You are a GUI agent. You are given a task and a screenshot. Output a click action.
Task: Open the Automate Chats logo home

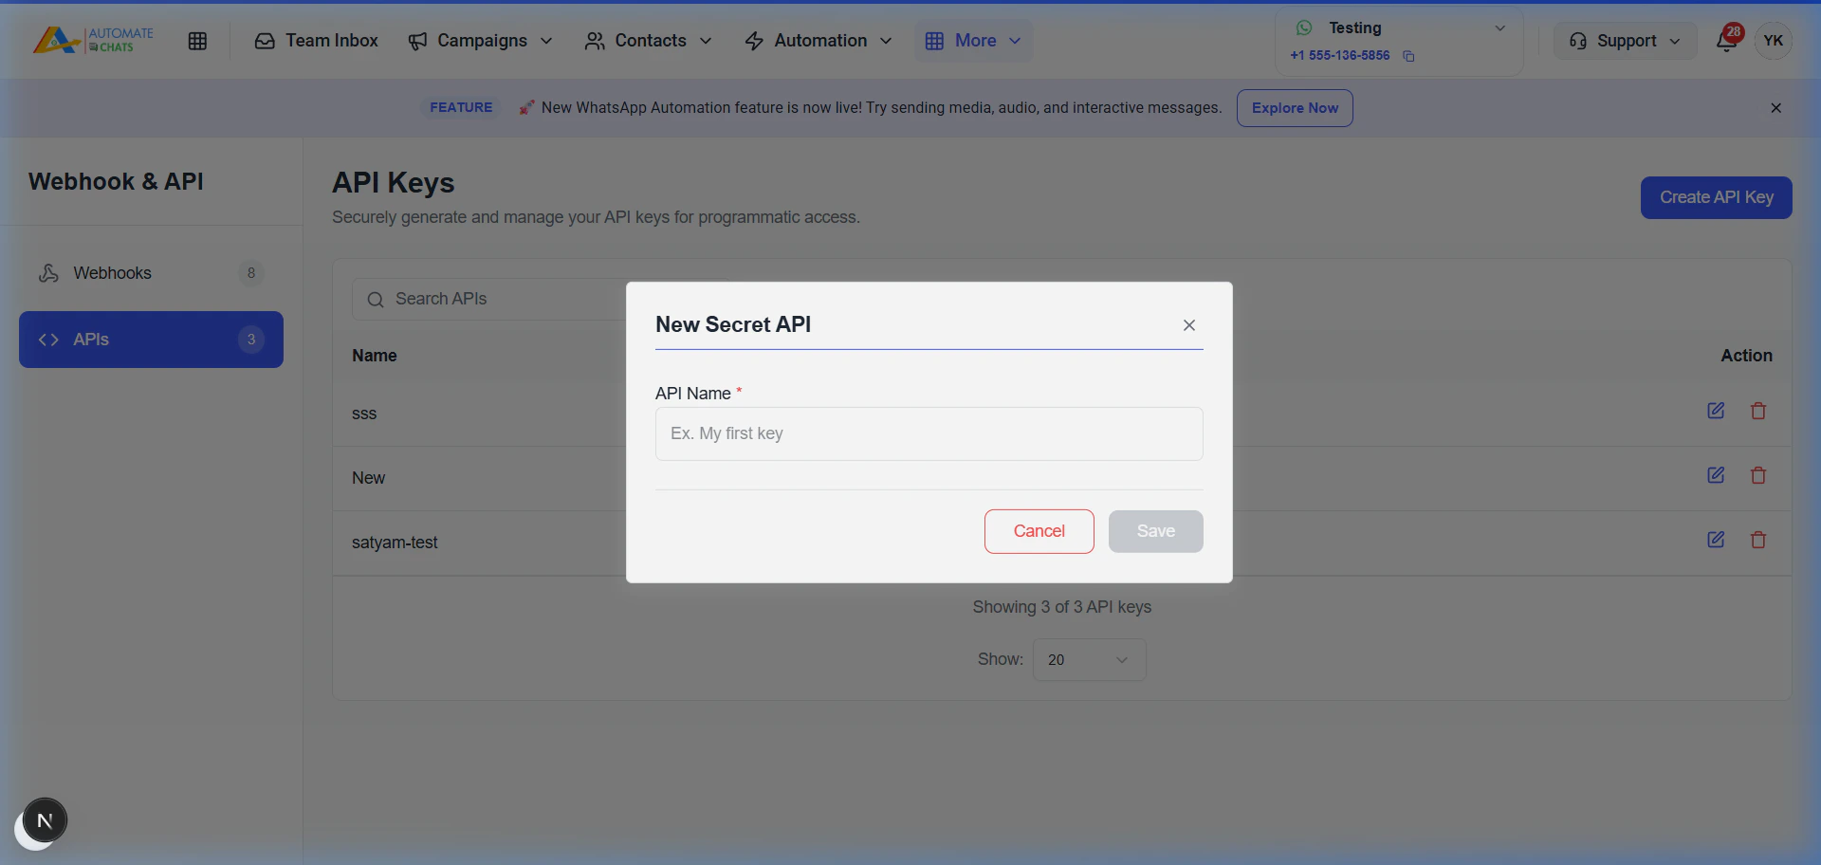(x=93, y=40)
